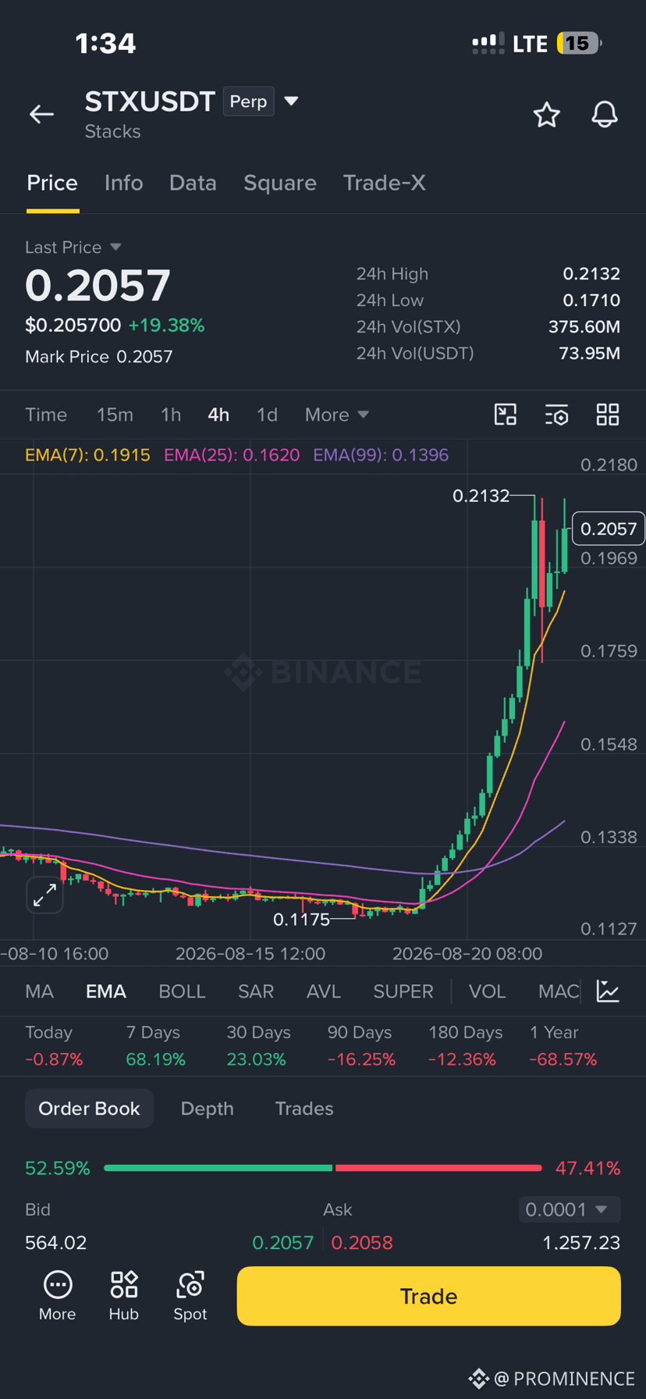Toggle the SUPER indicator
Screen dimensions: 646x1399
tap(403, 991)
